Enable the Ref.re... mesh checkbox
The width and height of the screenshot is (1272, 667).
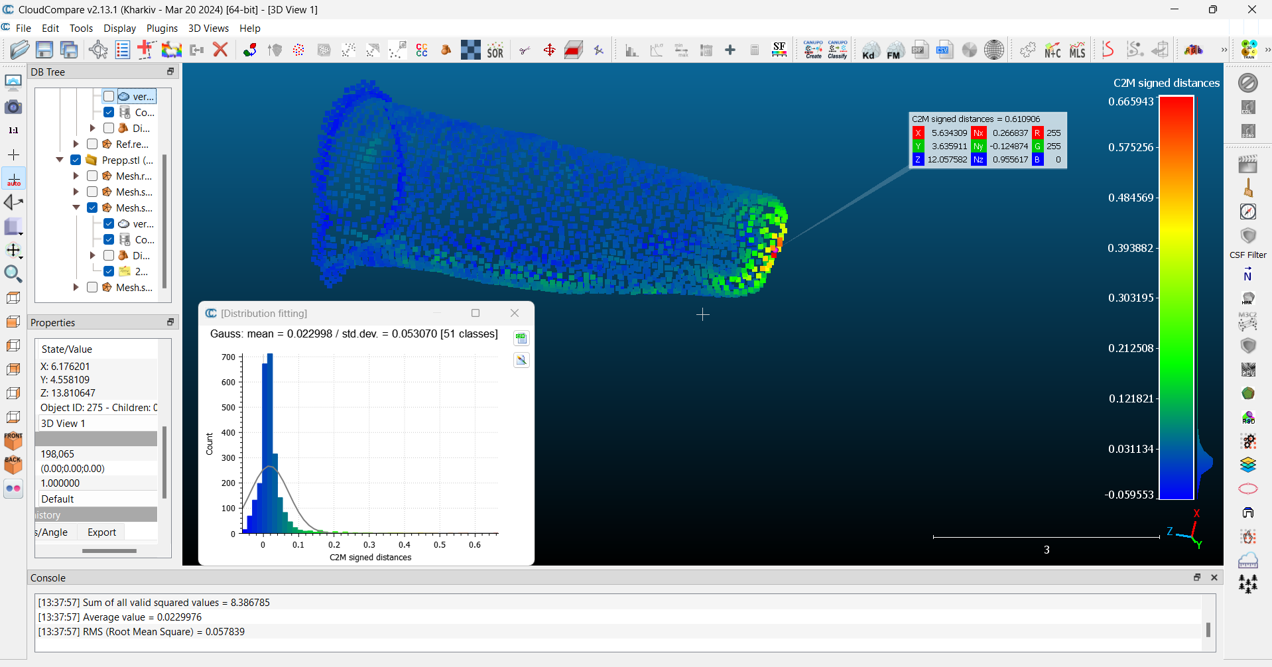coord(92,144)
